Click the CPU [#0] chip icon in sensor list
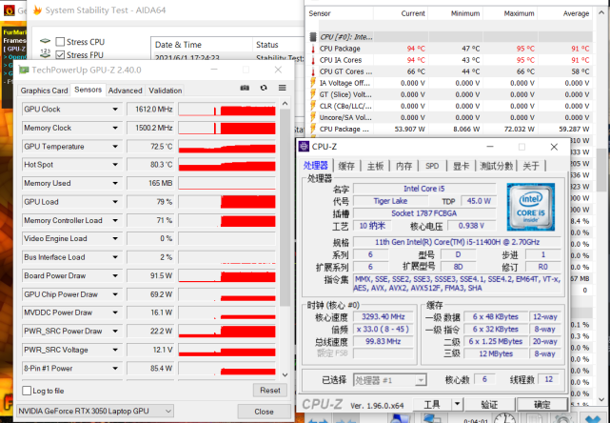The image size is (610, 423). tap(313, 37)
